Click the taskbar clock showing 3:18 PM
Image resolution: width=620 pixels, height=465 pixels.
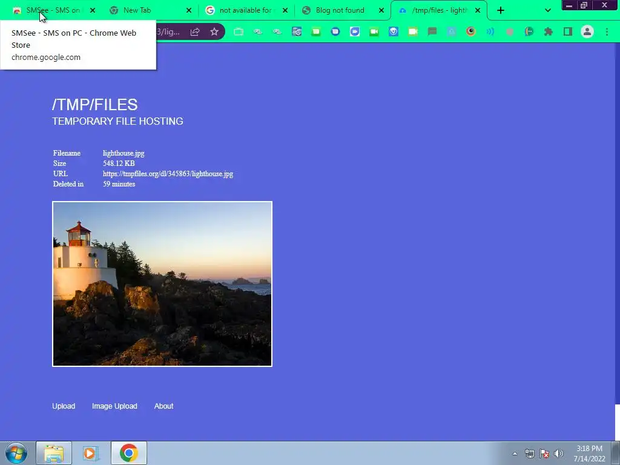[589, 453]
